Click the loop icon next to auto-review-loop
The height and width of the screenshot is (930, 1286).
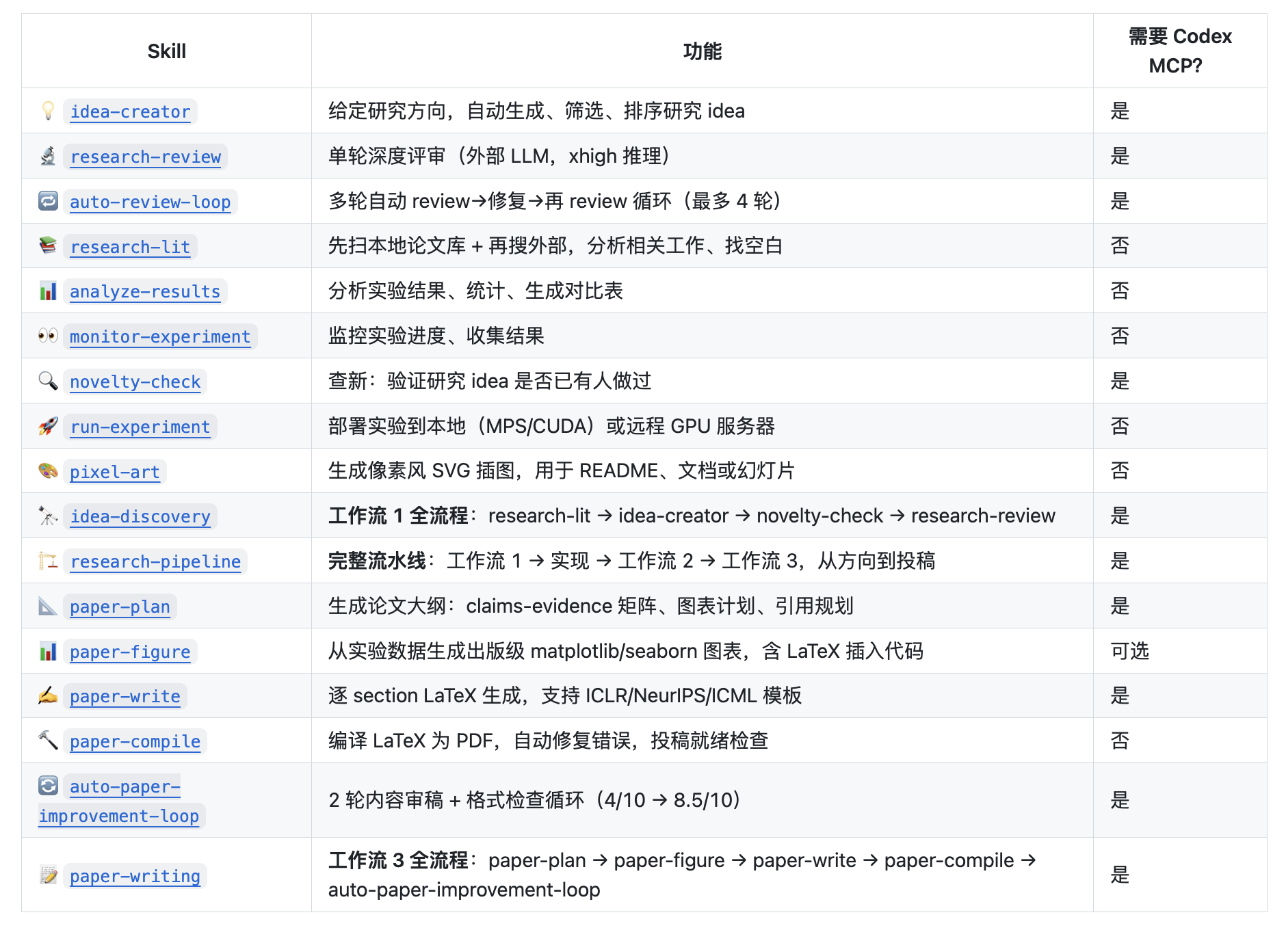coord(47,200)
